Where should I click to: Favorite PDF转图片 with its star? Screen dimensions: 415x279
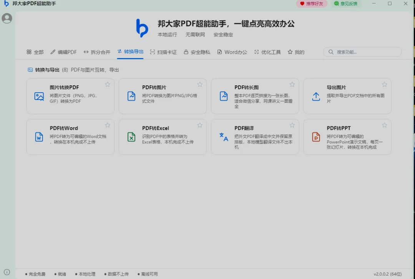click(200, 85)
